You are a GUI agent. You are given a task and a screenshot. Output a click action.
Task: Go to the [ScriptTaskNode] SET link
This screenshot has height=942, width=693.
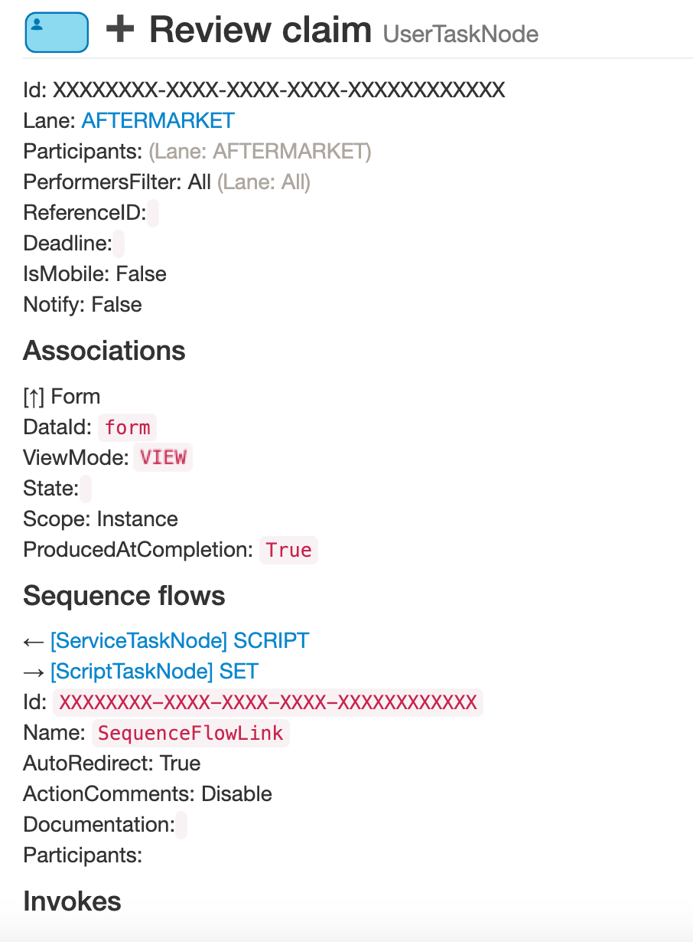[155, 672]
